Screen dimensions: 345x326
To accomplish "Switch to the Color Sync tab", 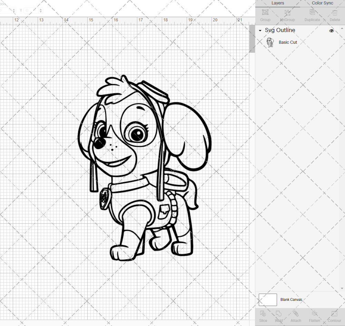I will (x=322, y=3).
